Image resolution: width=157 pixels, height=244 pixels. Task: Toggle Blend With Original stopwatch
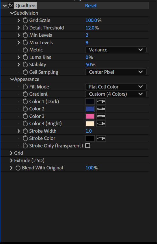point(18,168)
